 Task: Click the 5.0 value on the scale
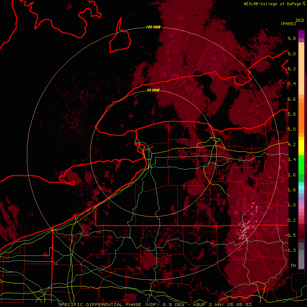(292, 129)
